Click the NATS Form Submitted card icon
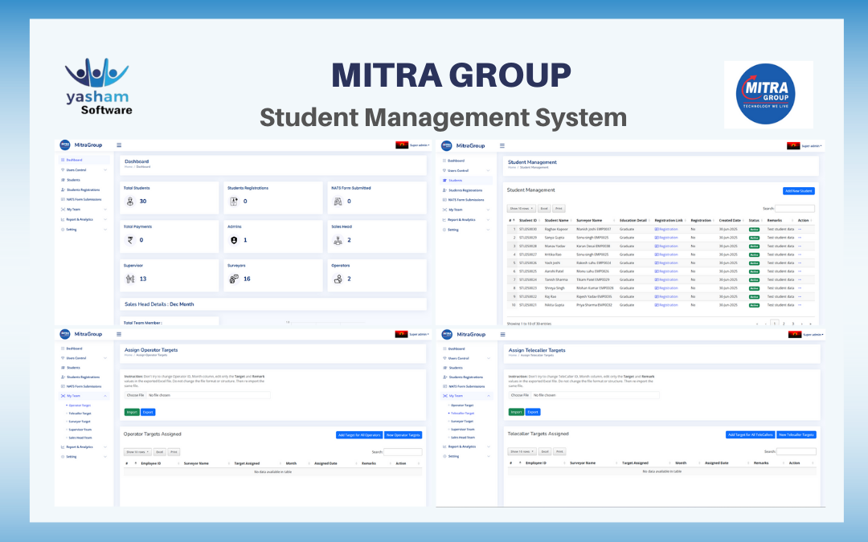This screenshot has height=542, width=868. tap(338, 201)
